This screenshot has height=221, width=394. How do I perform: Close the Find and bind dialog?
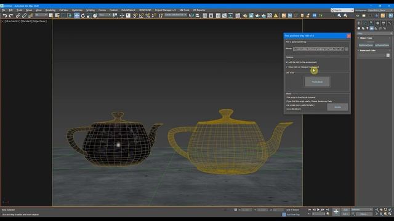pos(348,36)
